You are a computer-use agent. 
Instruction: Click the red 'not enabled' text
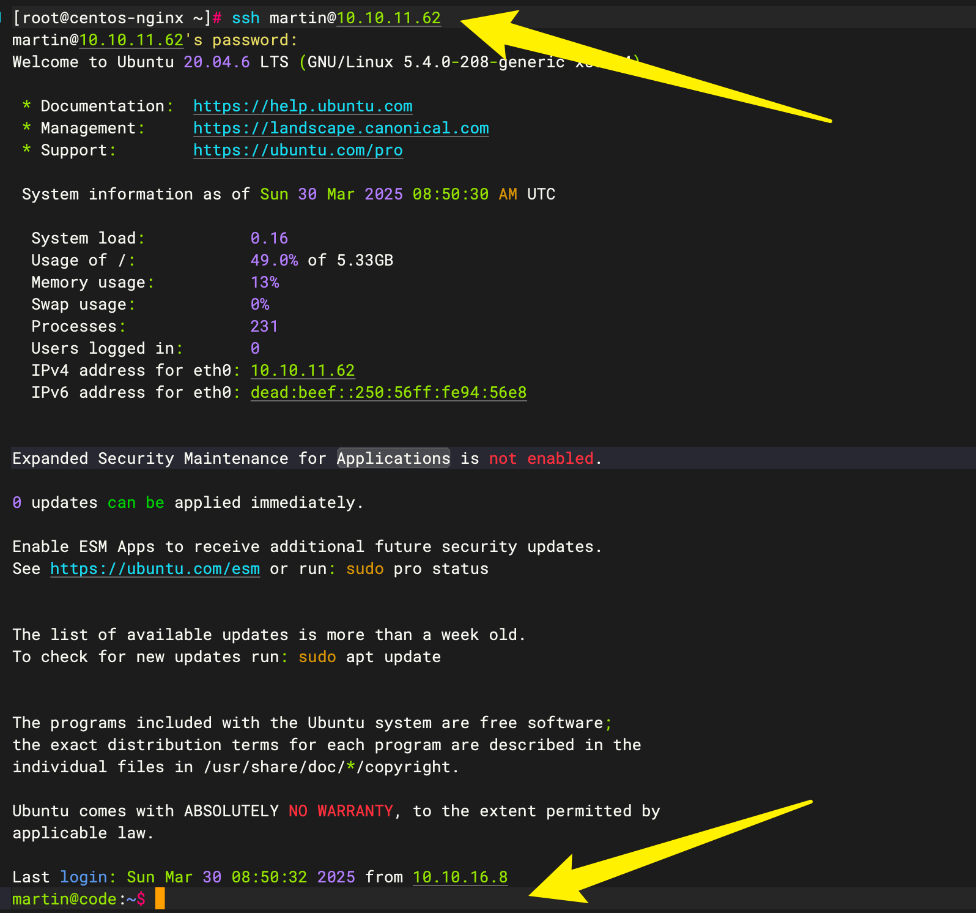click(x=541, y=459)
